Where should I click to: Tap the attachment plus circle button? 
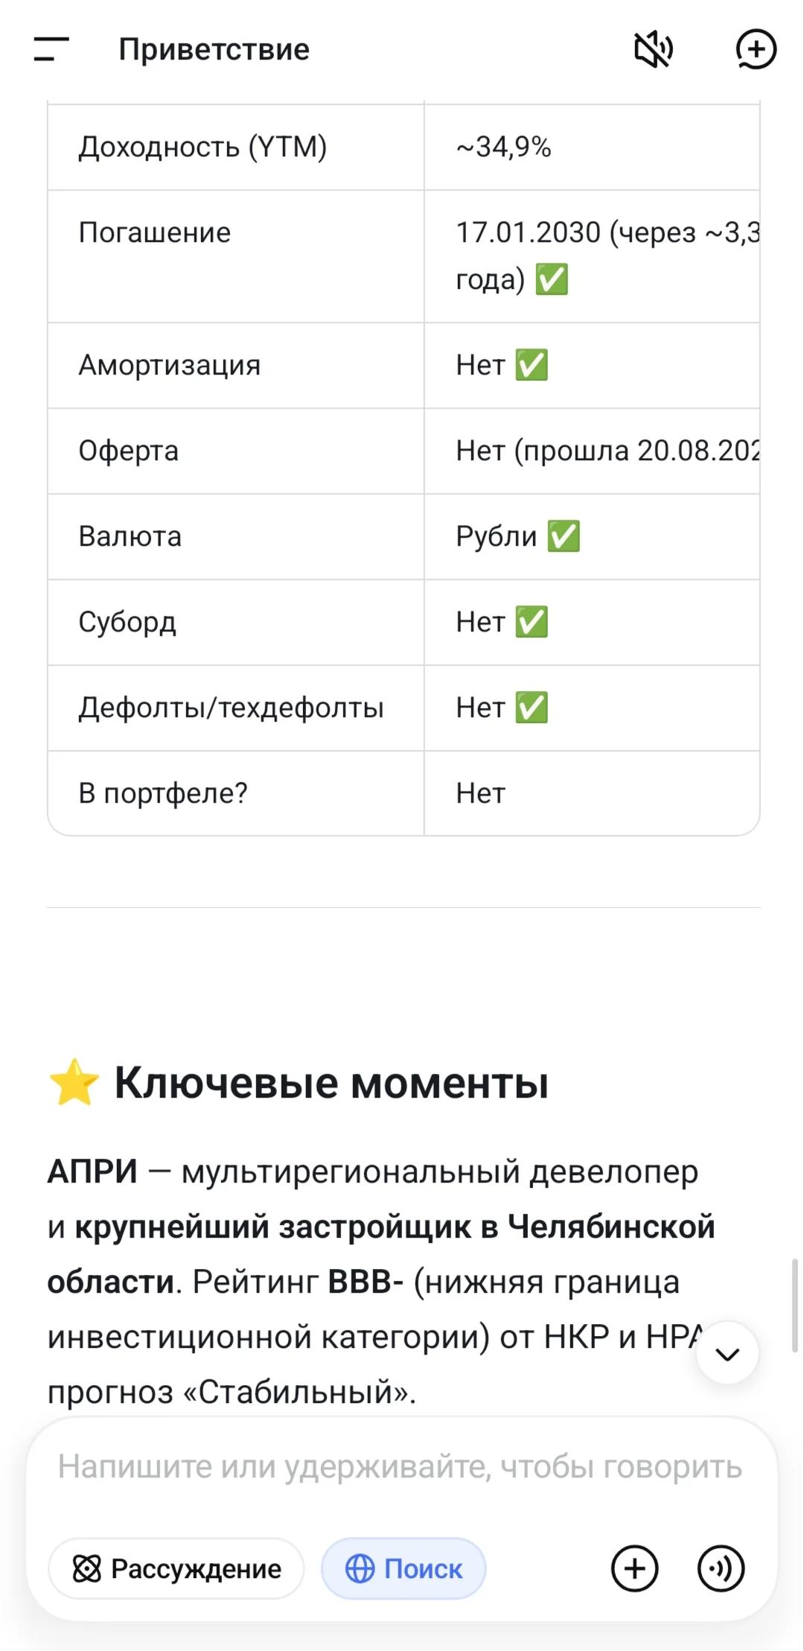[634, 1568]
